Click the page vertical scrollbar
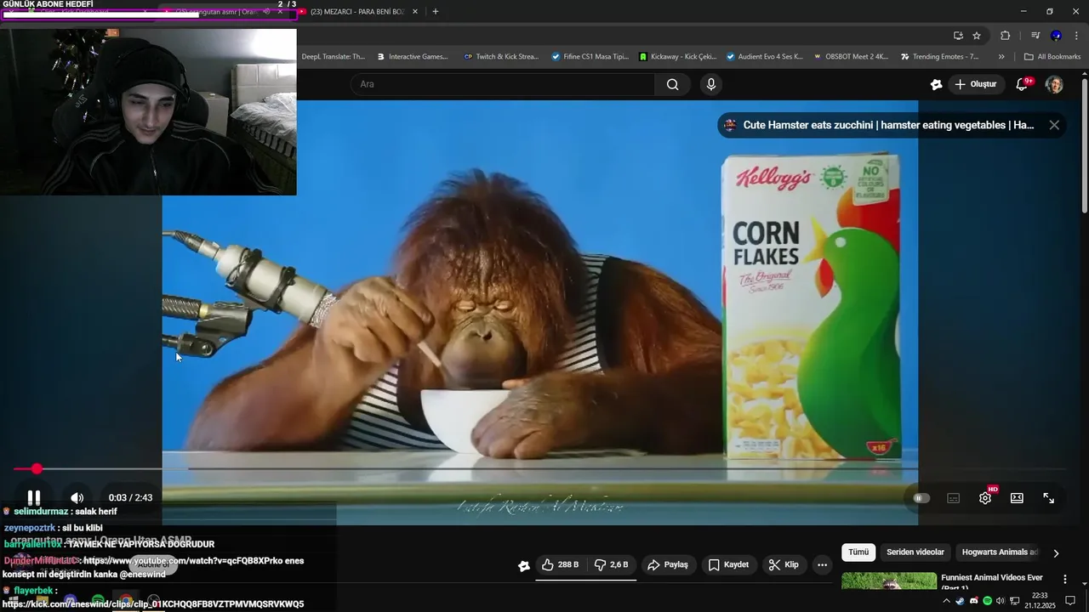Screen dimensions: 1089x612 coord(1084,144)
